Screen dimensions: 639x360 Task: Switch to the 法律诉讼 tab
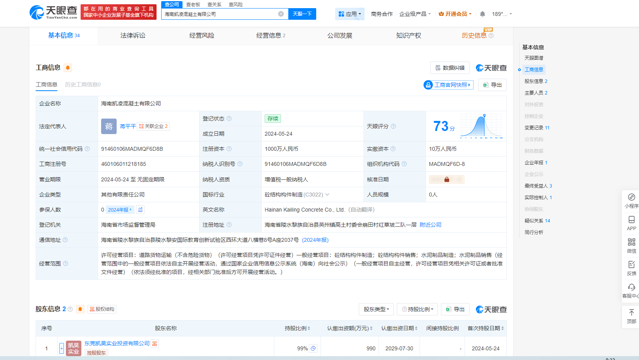pos(133,36)
